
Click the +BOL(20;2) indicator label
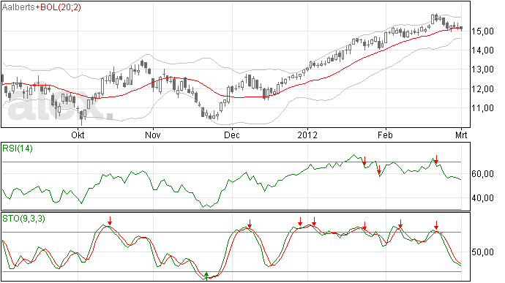pyautogui.click(x=58, y=7)
